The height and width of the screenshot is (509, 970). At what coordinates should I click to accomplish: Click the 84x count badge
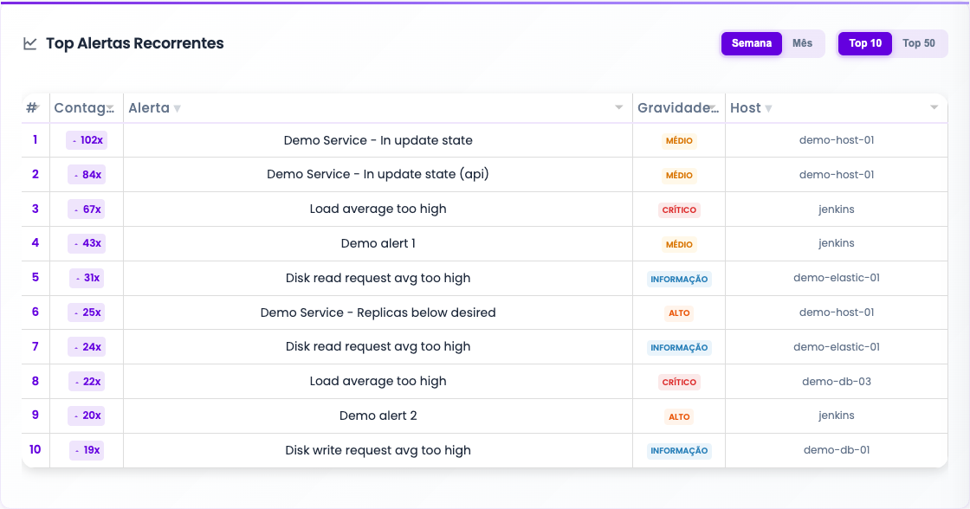pos(87,175)
